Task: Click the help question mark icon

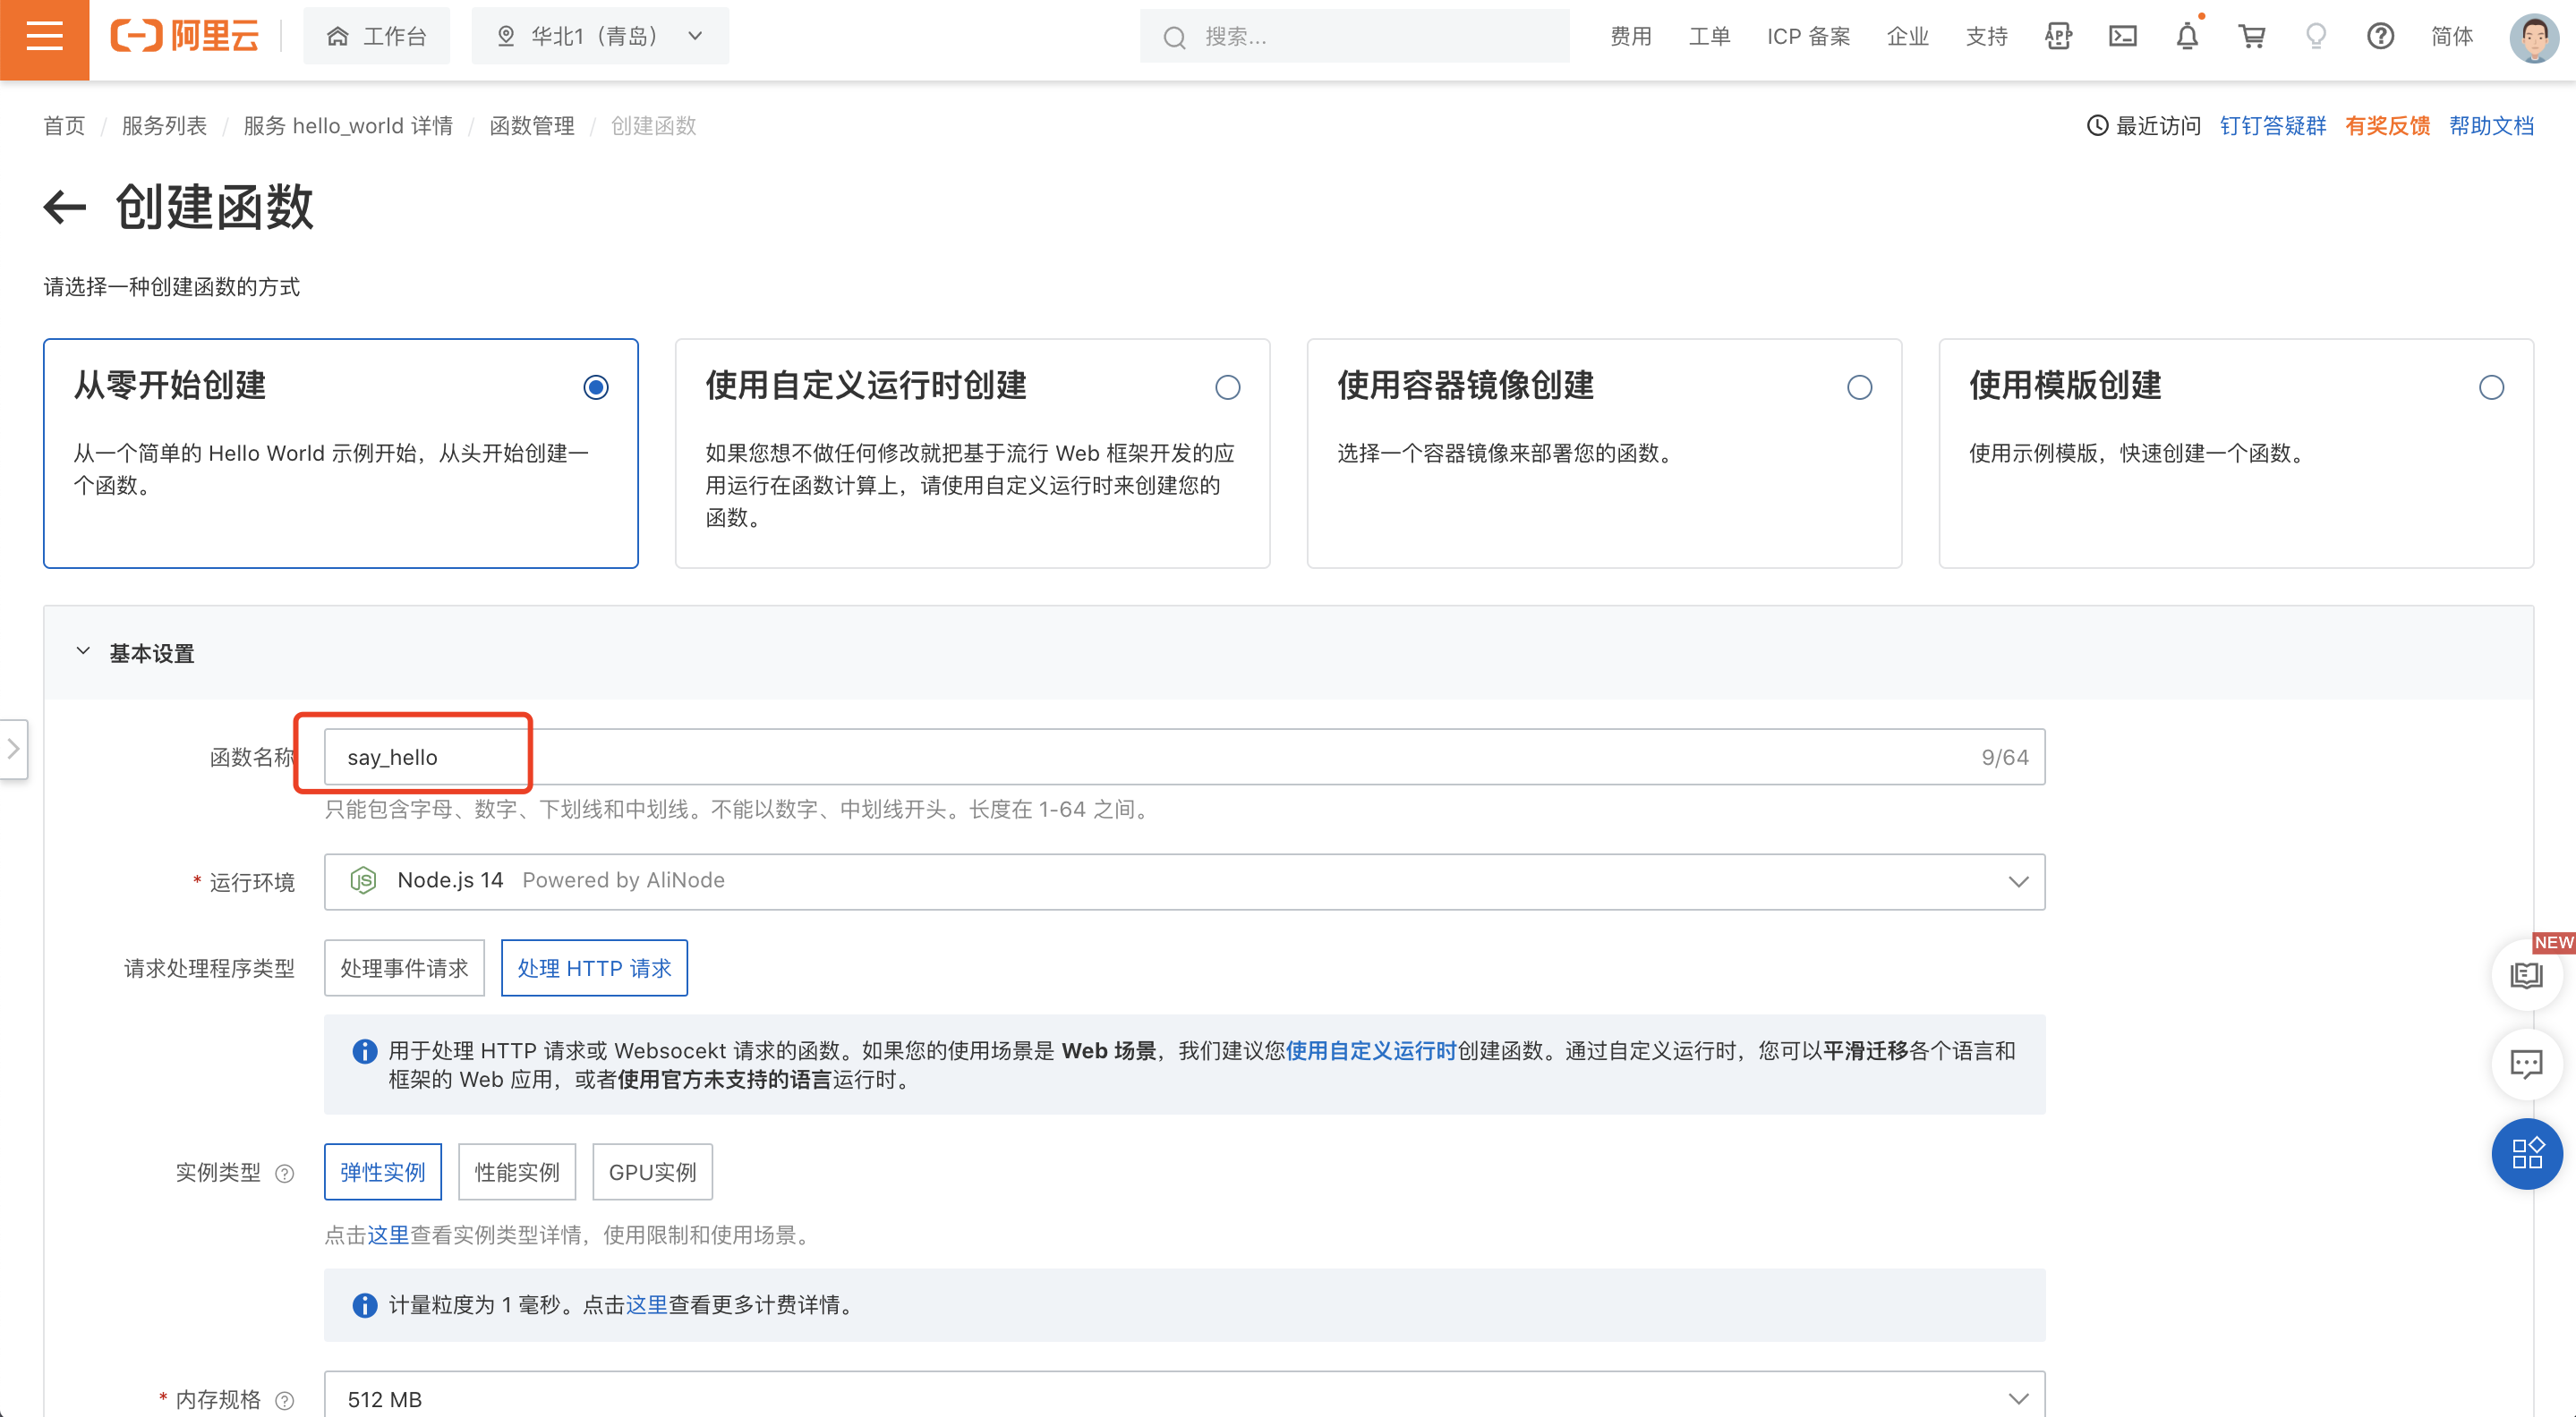Action: (2380, 37)
